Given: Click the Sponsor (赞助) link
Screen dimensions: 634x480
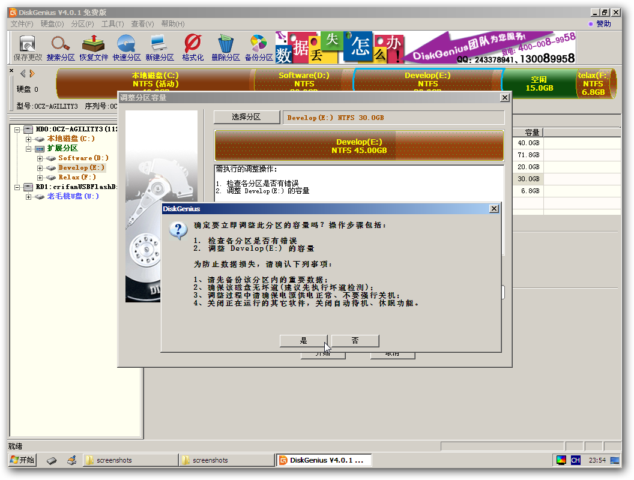Looking at the screenshot, I should pyautogui.click(x=603, y=24).
